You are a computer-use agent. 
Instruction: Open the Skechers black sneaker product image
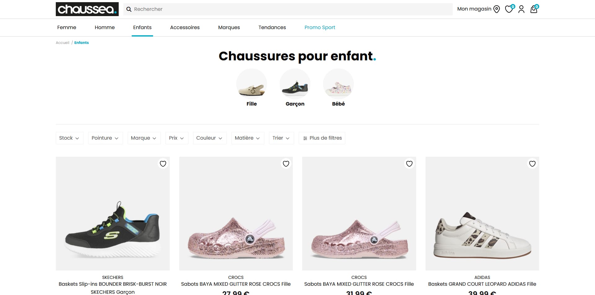[x=113, y=214]
